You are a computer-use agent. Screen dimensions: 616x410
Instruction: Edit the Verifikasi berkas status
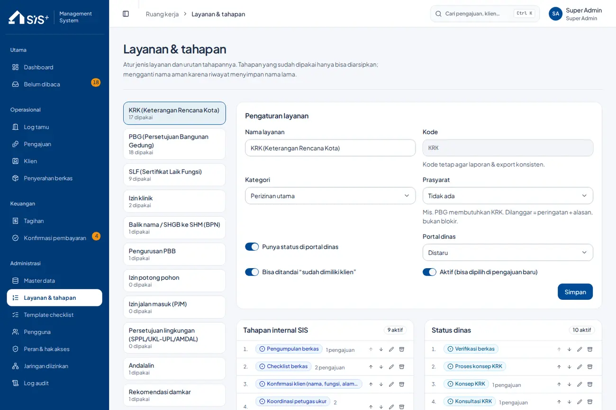[x=580, y=349]
